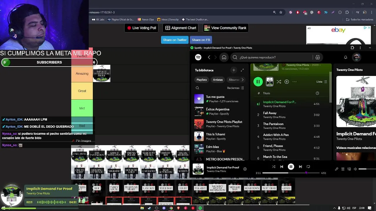Select the Álbumes filter chip
The height and width of the screenshot is (211, 376).
[234, 80]
